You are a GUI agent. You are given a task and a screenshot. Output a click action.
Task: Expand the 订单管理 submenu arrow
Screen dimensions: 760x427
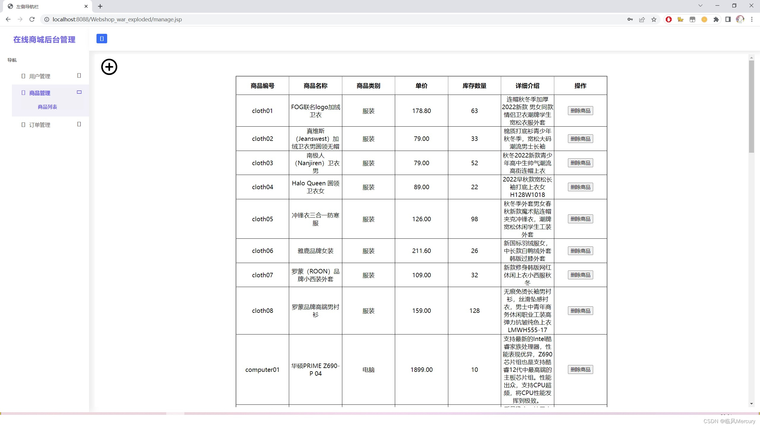click(79, 124)
